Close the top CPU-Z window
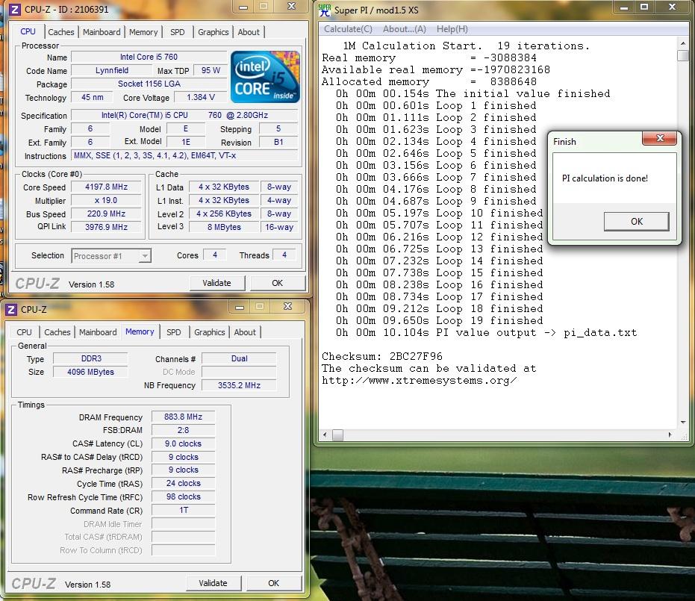This screenshot has height=601, width=695. (291, 7)
